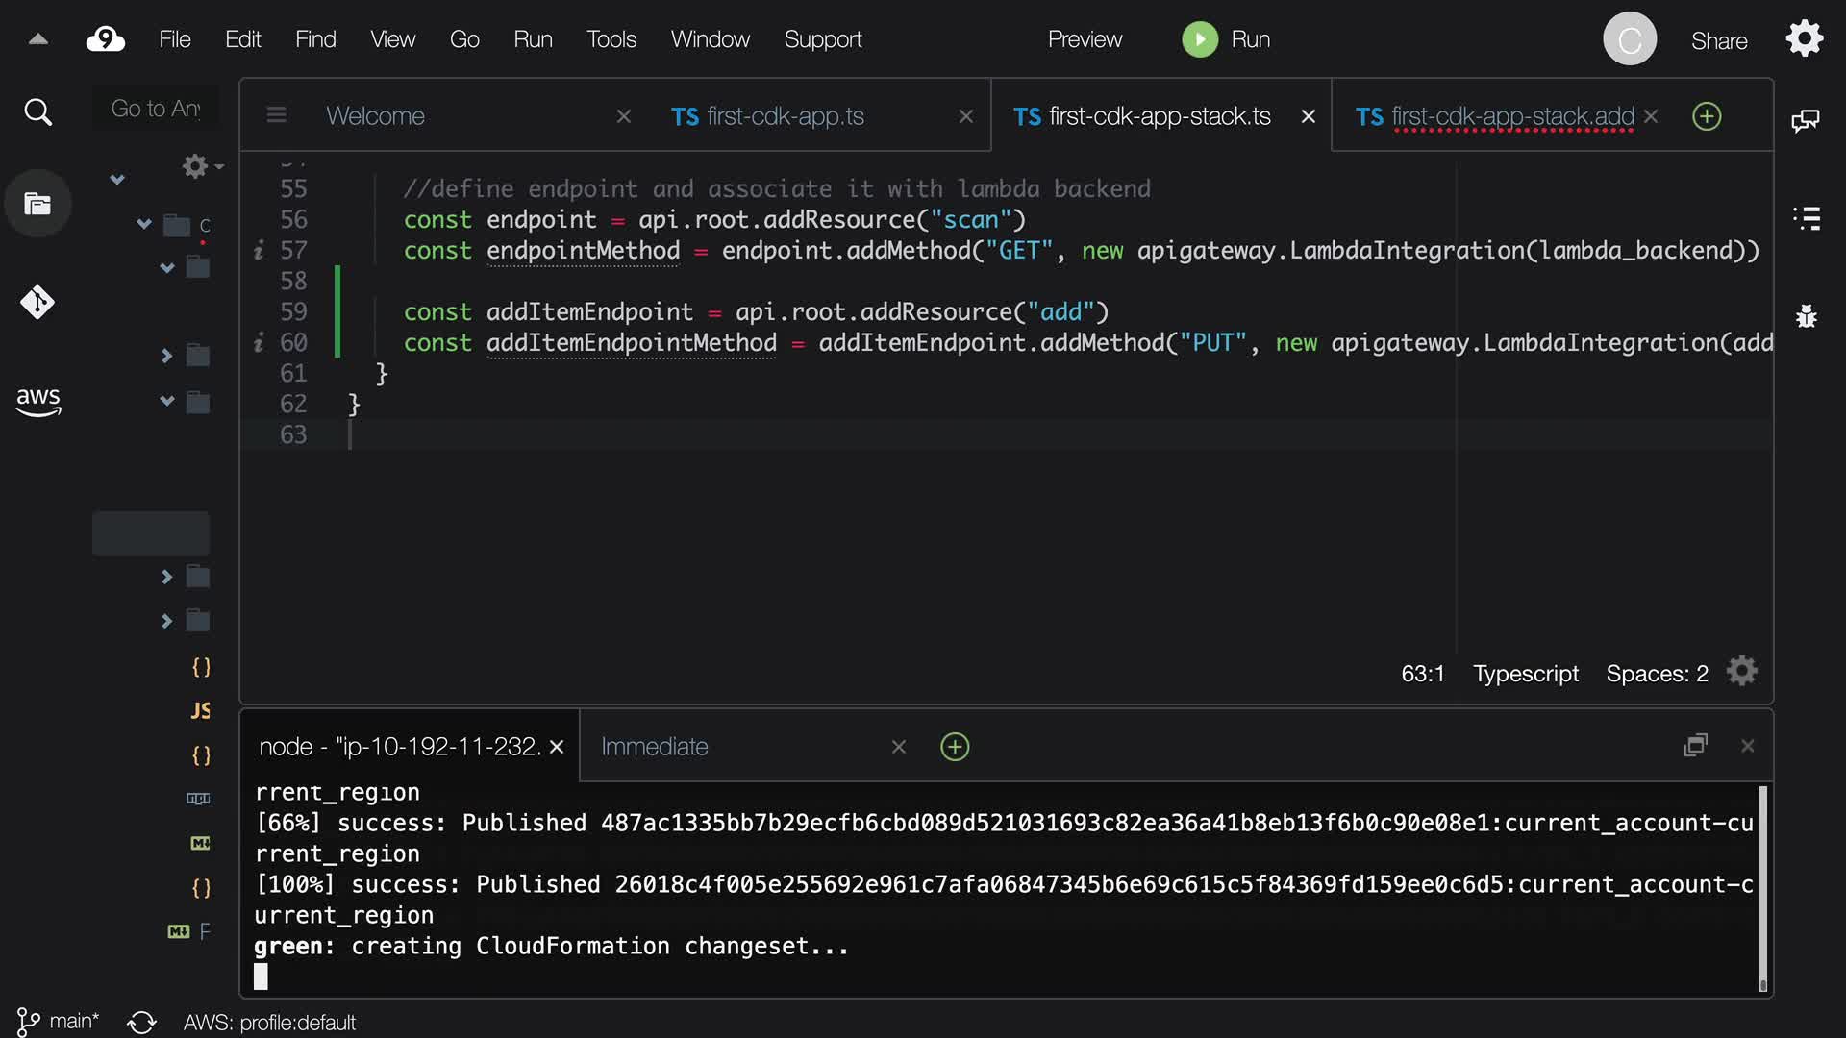The width and height of the screenshot is (1846, 1038).
Task: Open the Spaces: 2 indentation selector
Action: [x=1657, y=674]
